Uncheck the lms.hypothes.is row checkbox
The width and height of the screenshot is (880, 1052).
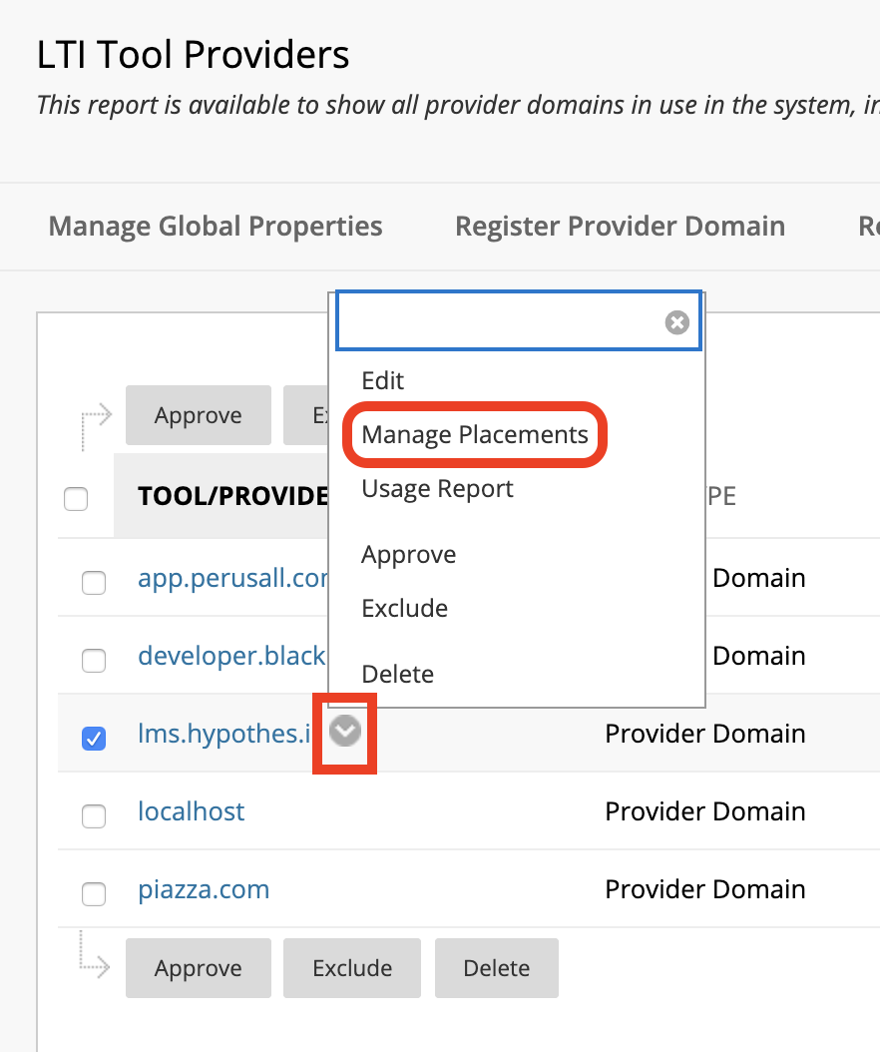pos(94,738)
